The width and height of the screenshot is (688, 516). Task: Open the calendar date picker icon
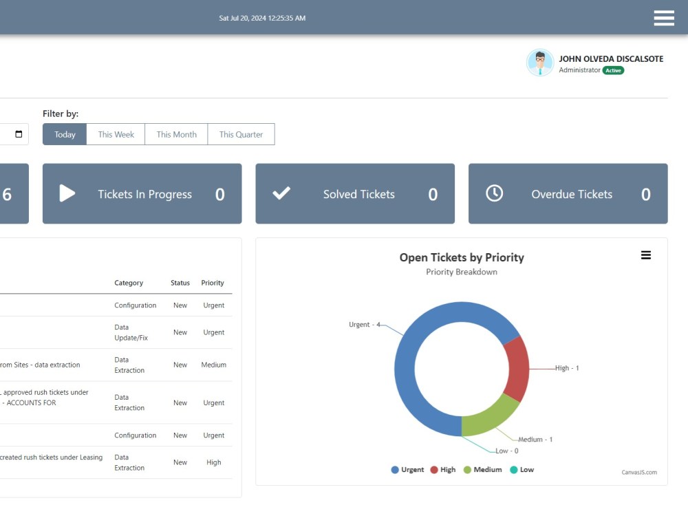click(19, 134)
